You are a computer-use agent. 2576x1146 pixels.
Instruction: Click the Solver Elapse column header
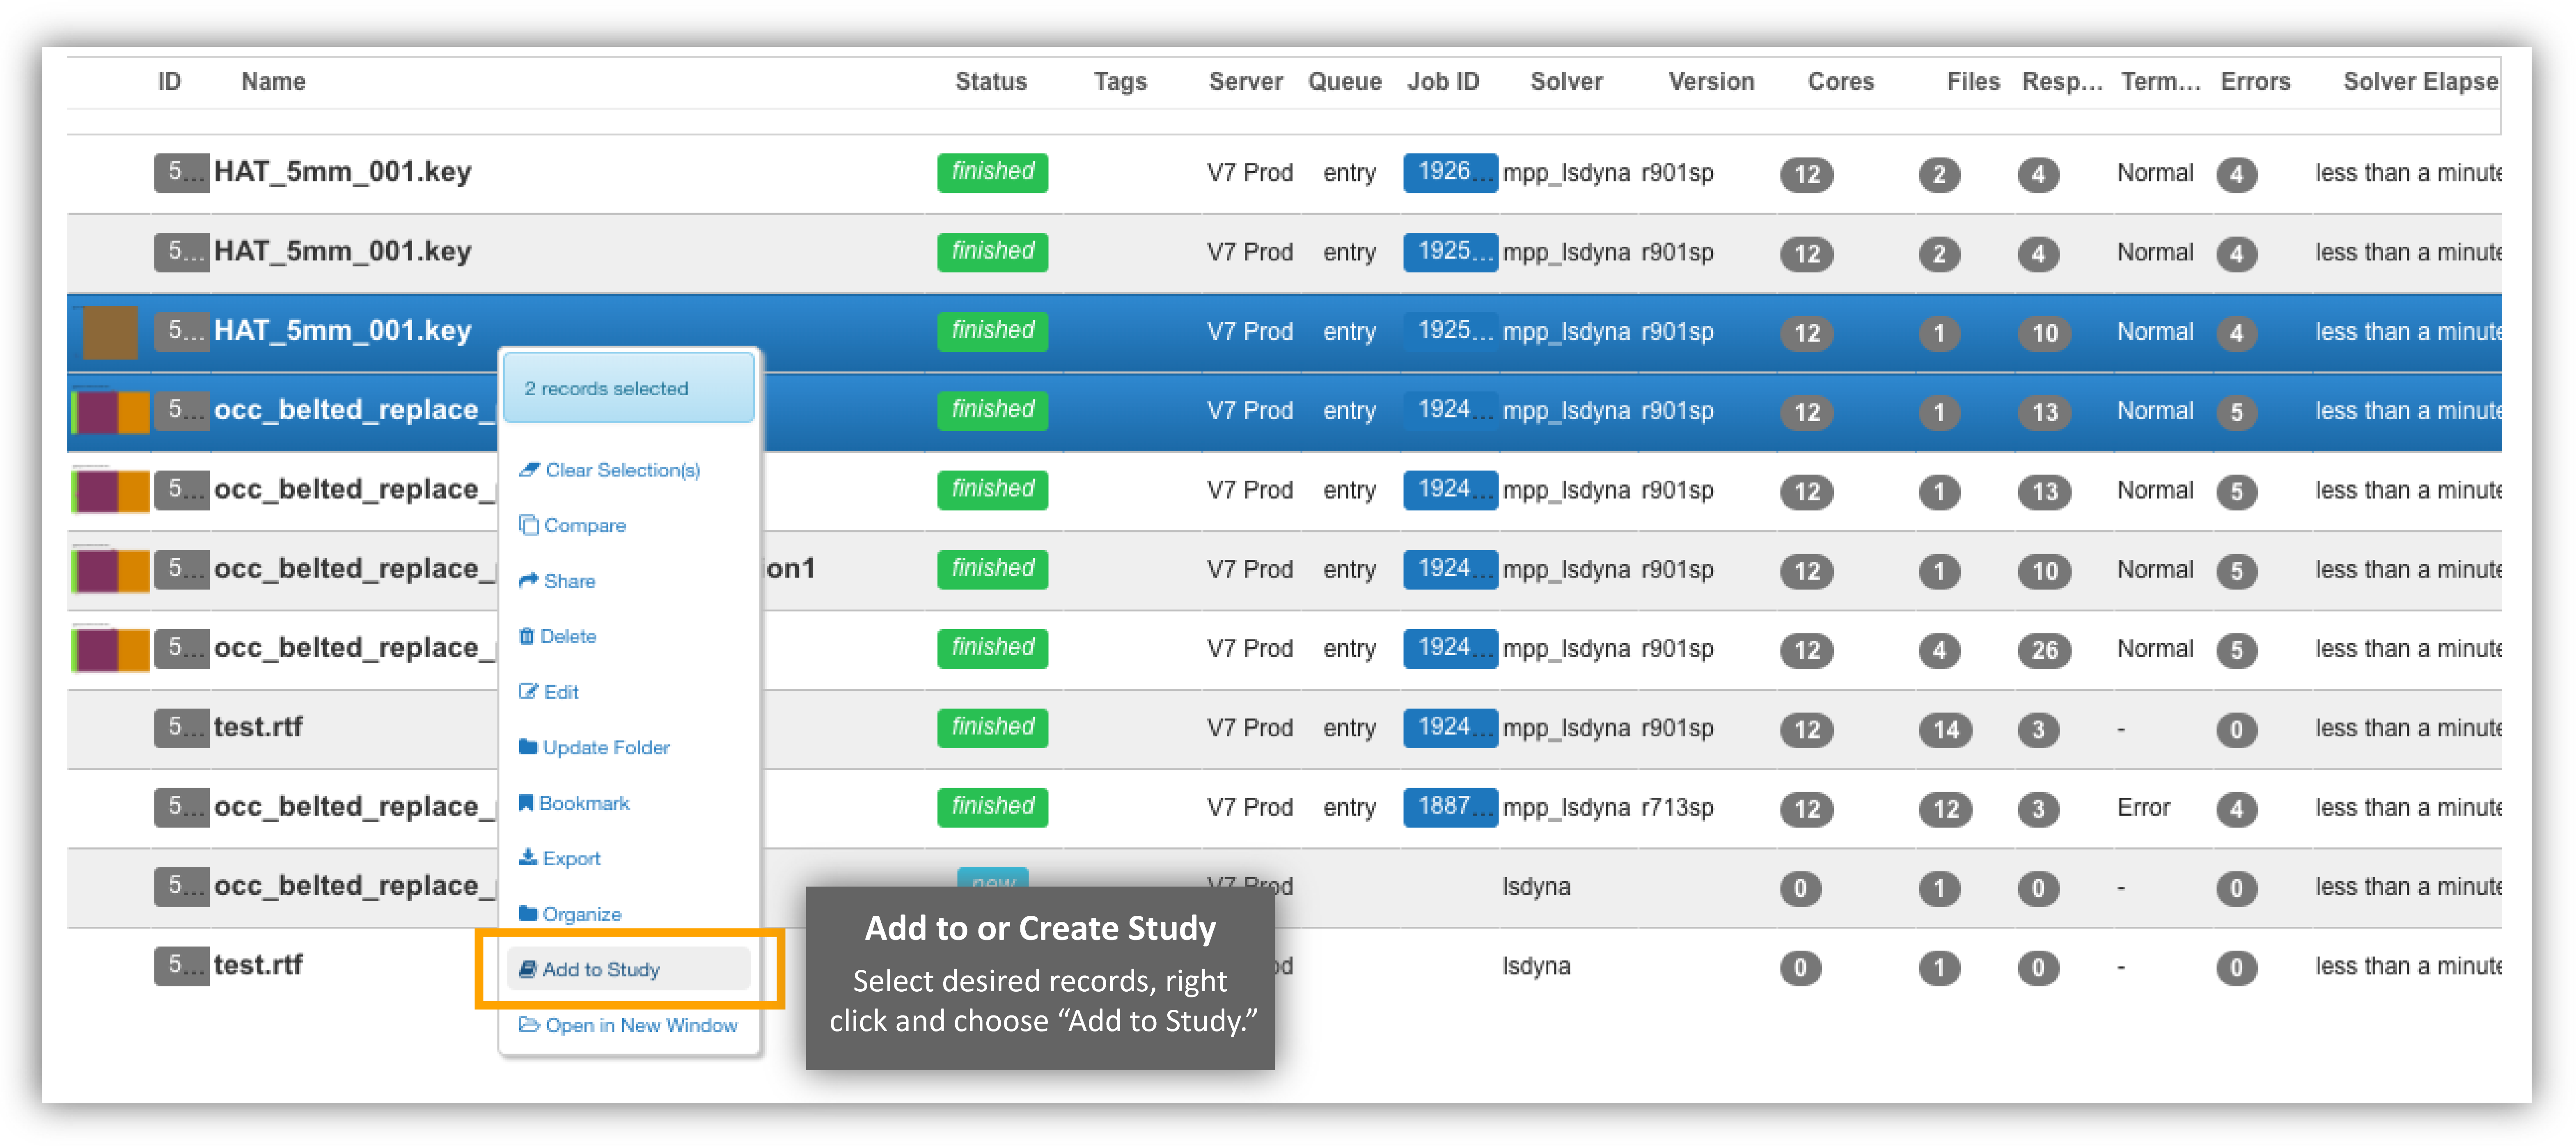tap(2420, 82)
